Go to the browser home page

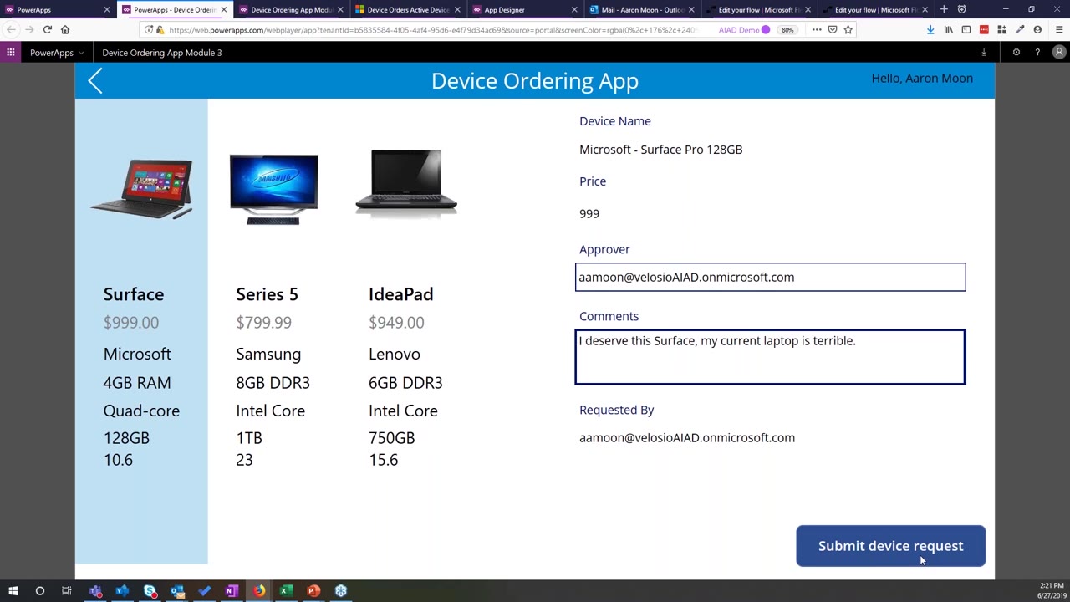(x=65, y=29)
